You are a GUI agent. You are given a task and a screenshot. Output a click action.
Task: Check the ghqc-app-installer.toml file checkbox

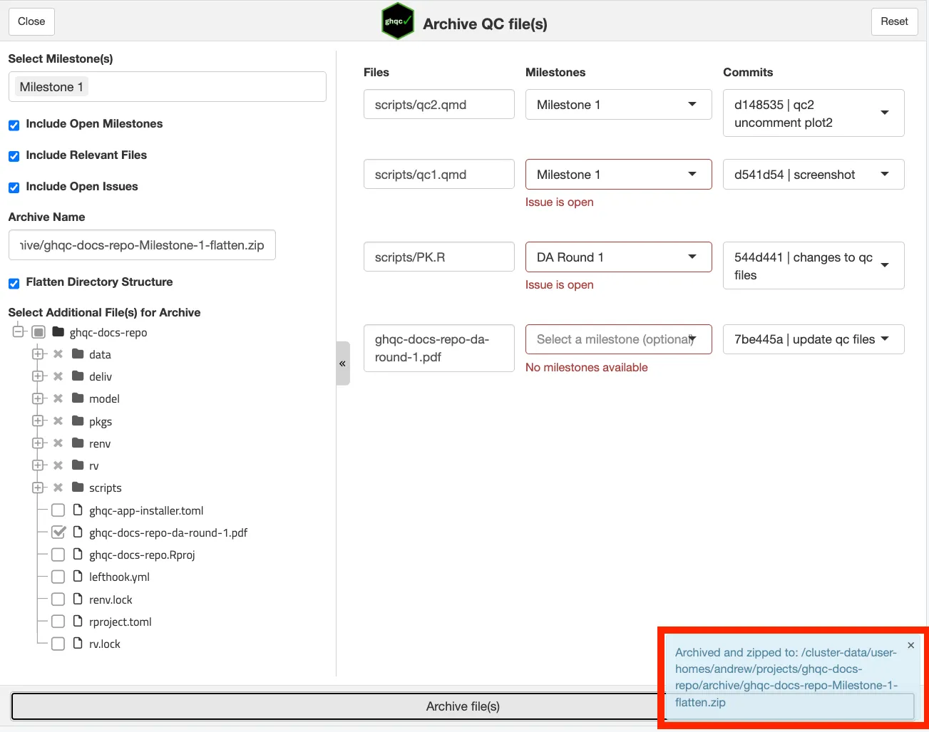coord(58,510)
